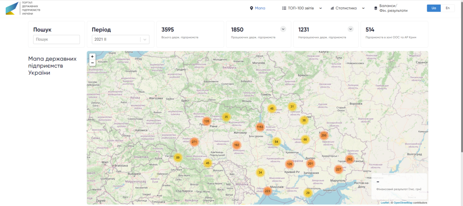
Task: Click the 271 cluster marker near Lviv
Action: 194,142
